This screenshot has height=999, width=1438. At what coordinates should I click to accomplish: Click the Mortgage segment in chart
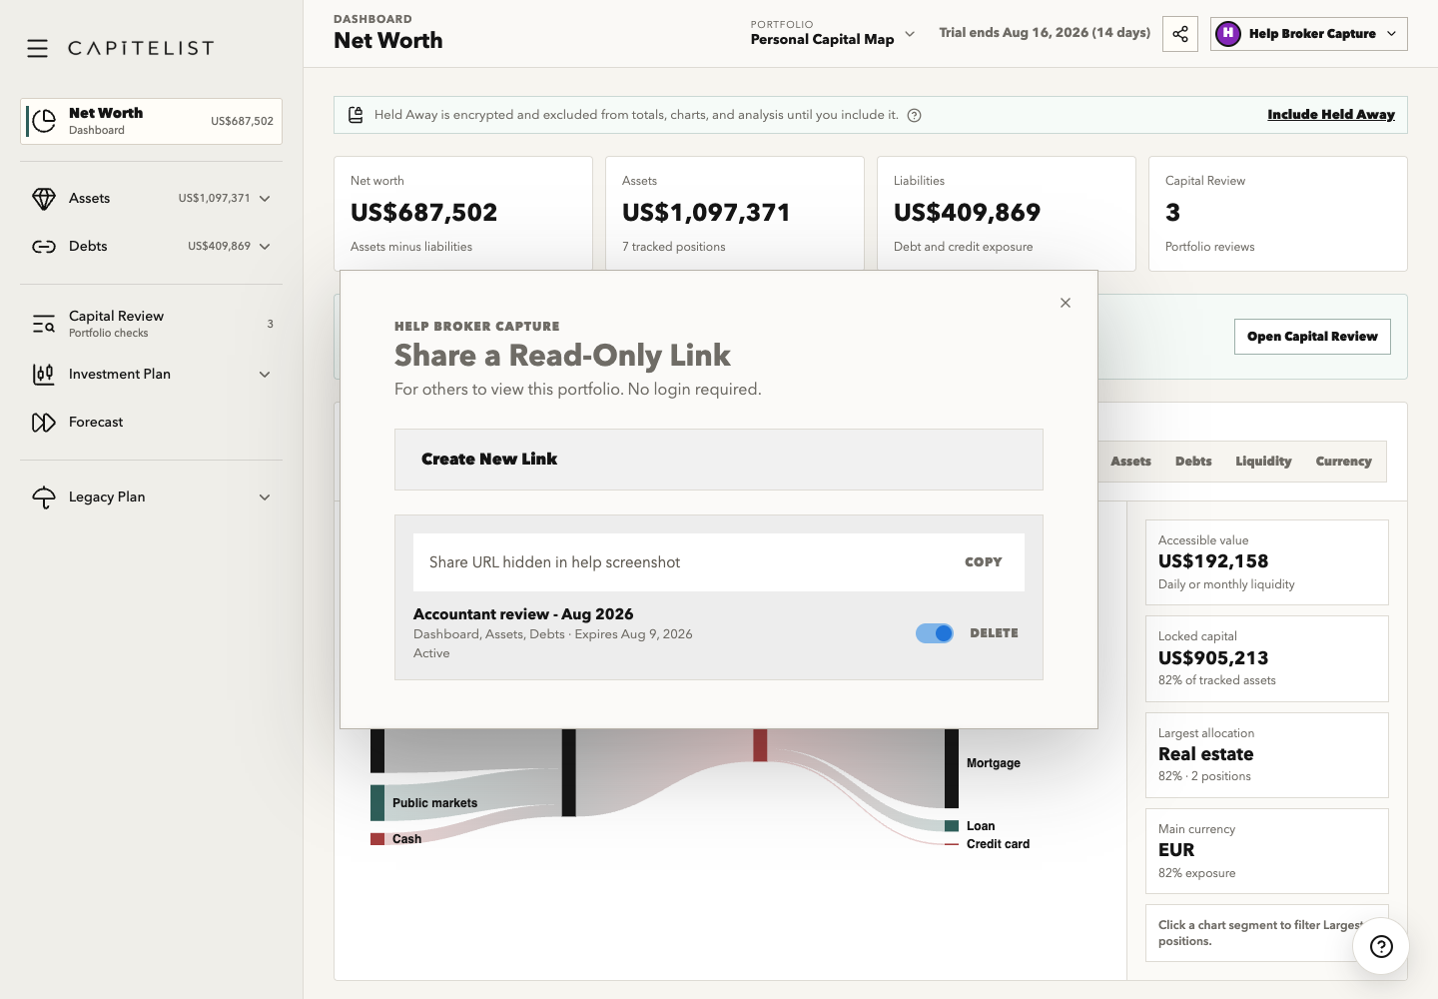(x=952, y=767)
